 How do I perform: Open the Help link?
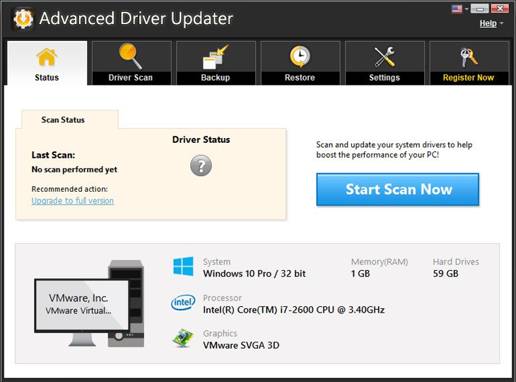488,23
